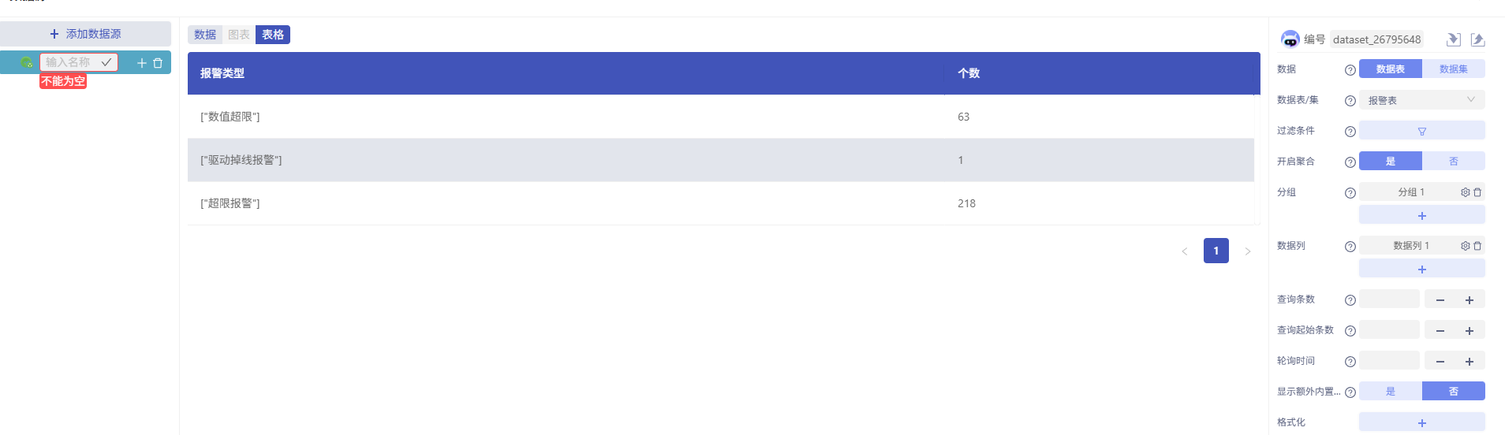Delete 分组 1 with its trash icon
The height and width of the screenshot is (435, 1505).
pos(1477,192)
